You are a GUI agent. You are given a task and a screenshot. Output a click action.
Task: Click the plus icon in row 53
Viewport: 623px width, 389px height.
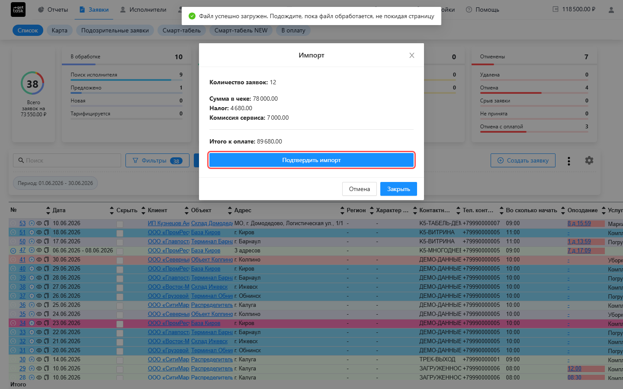[x=32, y=223]
